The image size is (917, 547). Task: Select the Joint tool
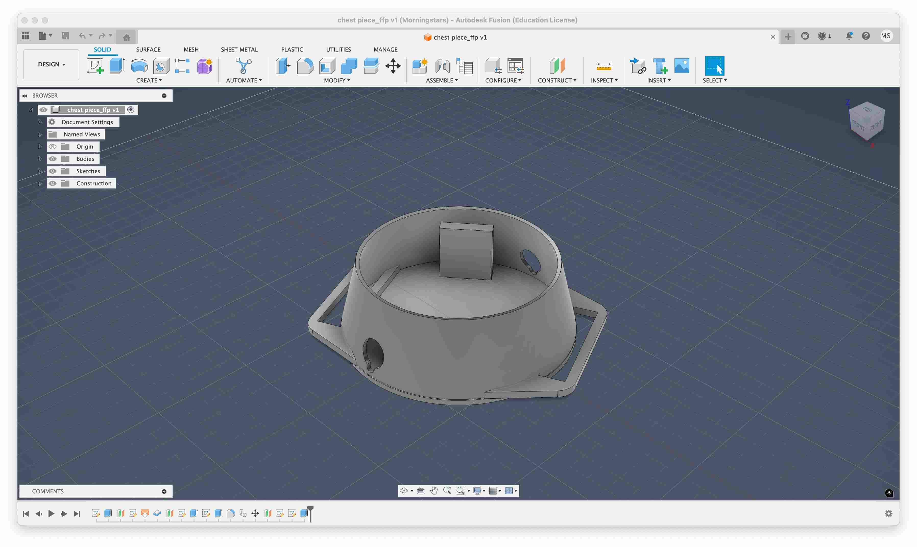click(442, 66)
